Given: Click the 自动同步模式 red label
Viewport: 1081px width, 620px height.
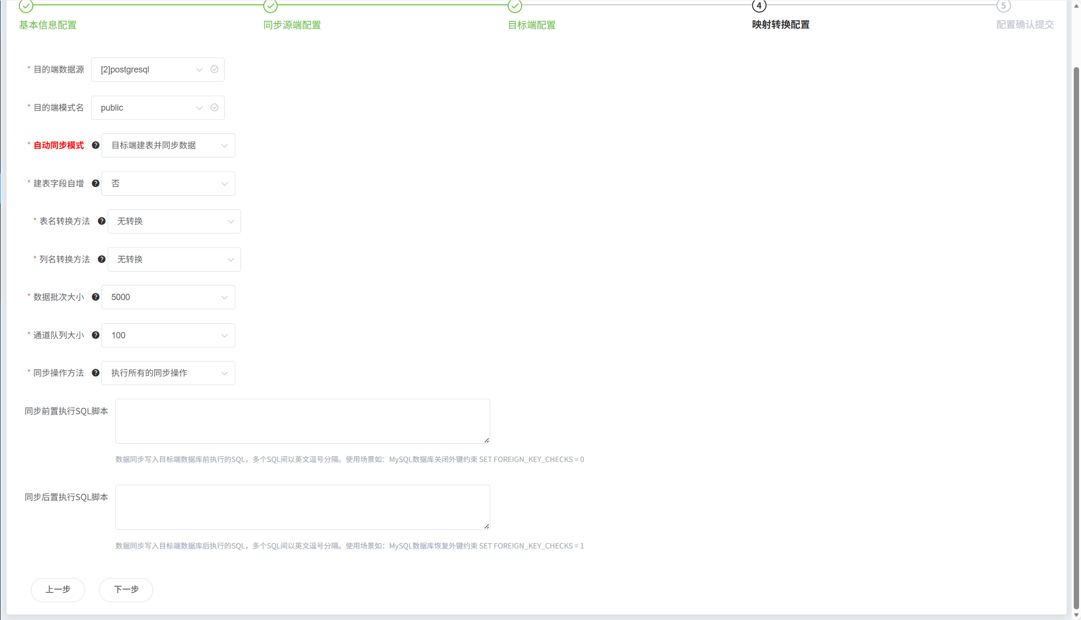Looking at the screenshot, I should [x=58, y=145].
